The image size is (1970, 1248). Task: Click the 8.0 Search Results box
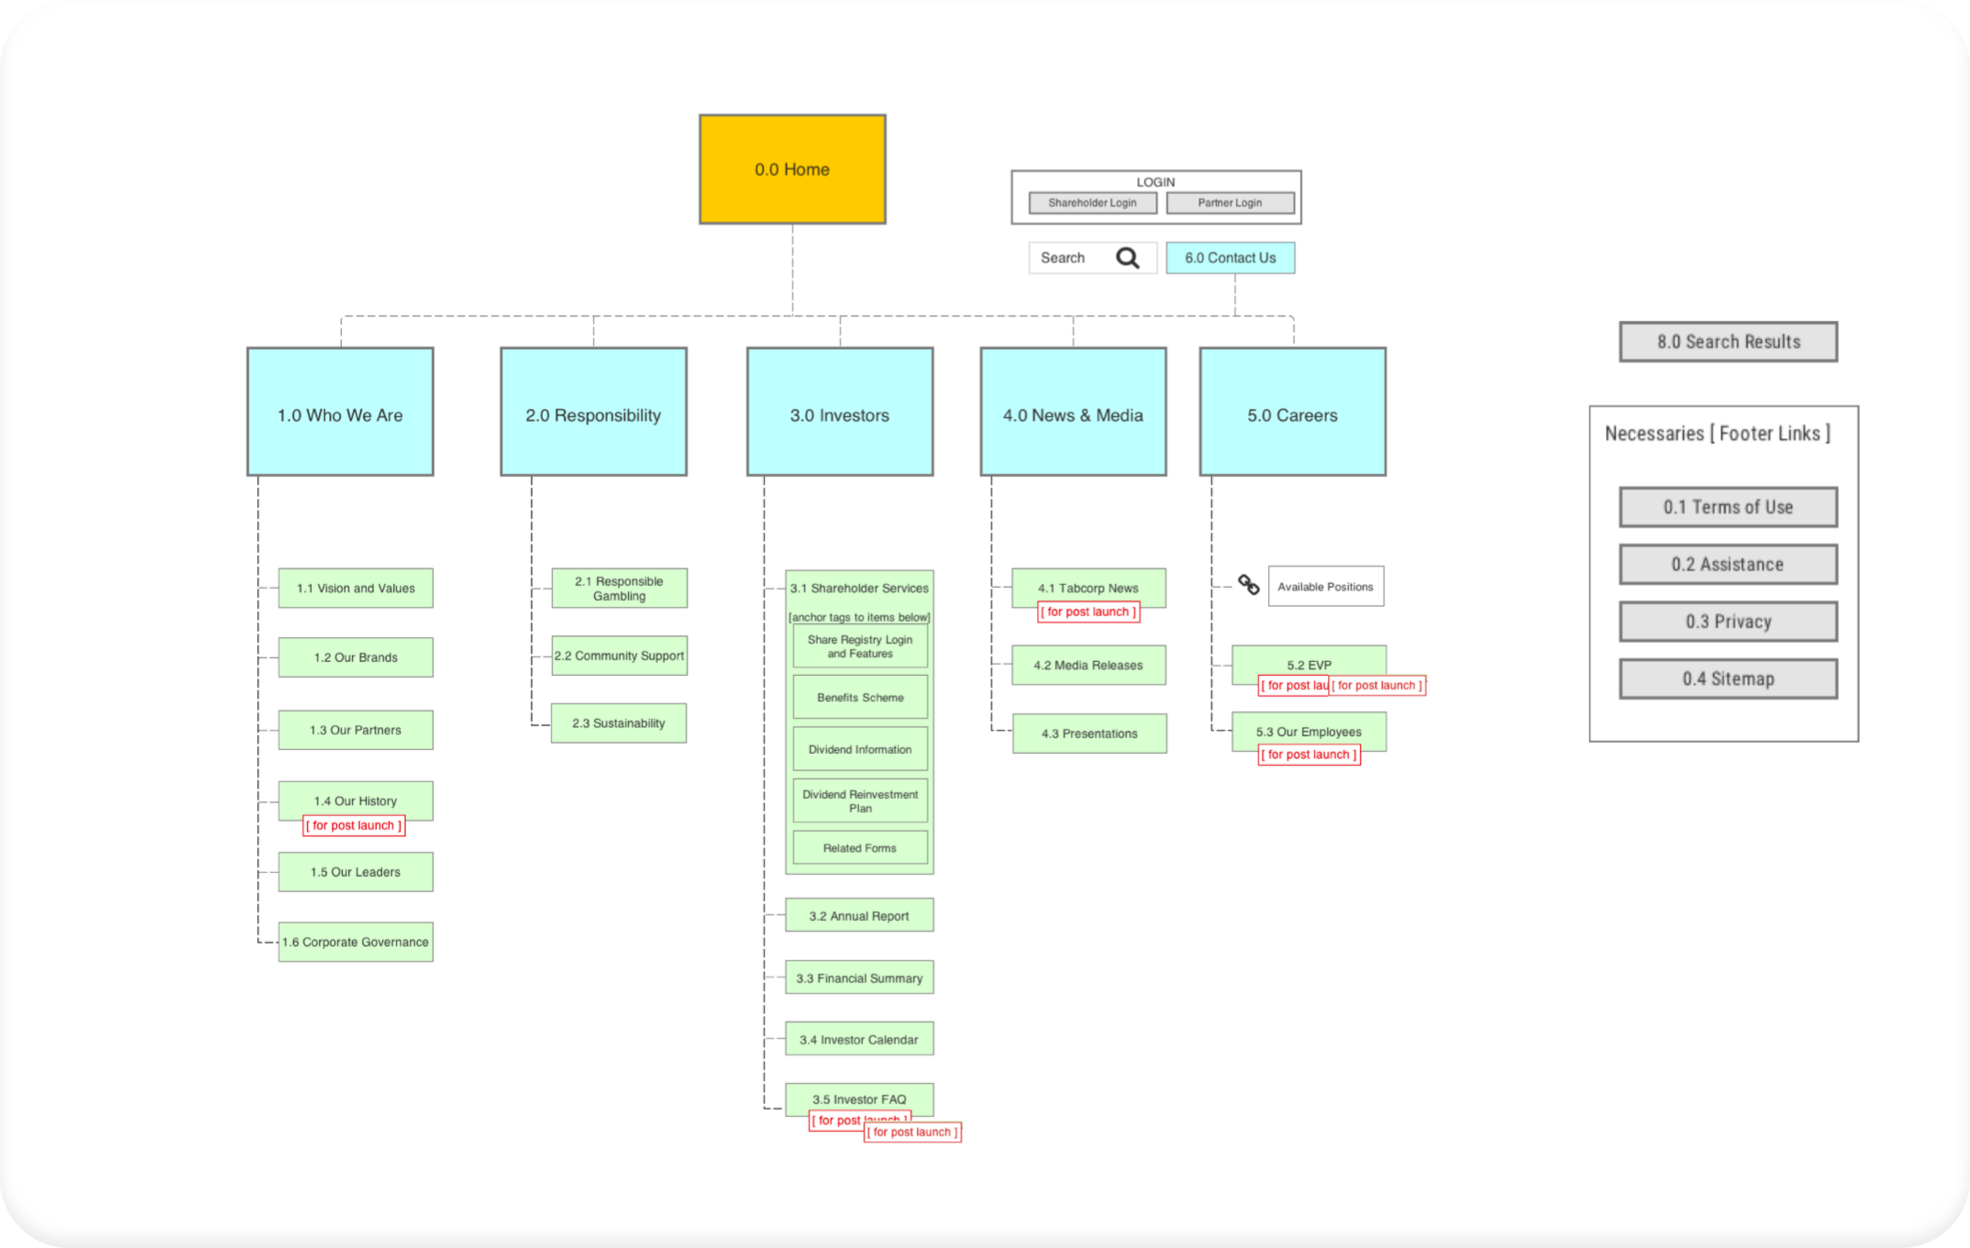click(x=1728, y=342)
